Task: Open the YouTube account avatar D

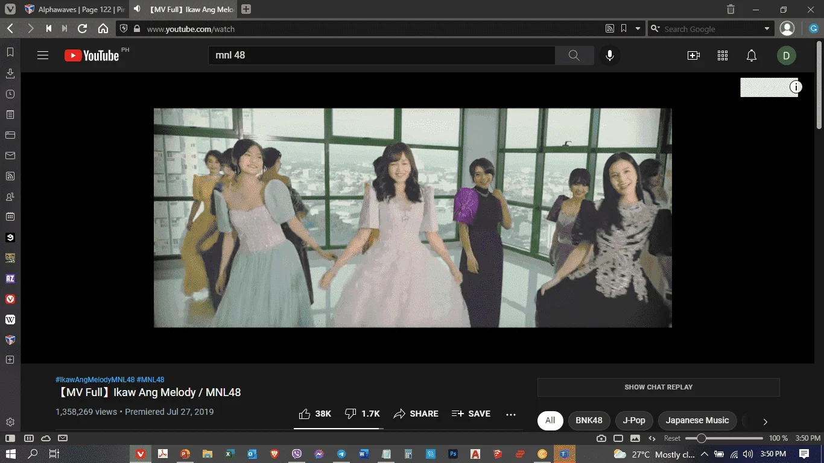Action: click(787, 55)
